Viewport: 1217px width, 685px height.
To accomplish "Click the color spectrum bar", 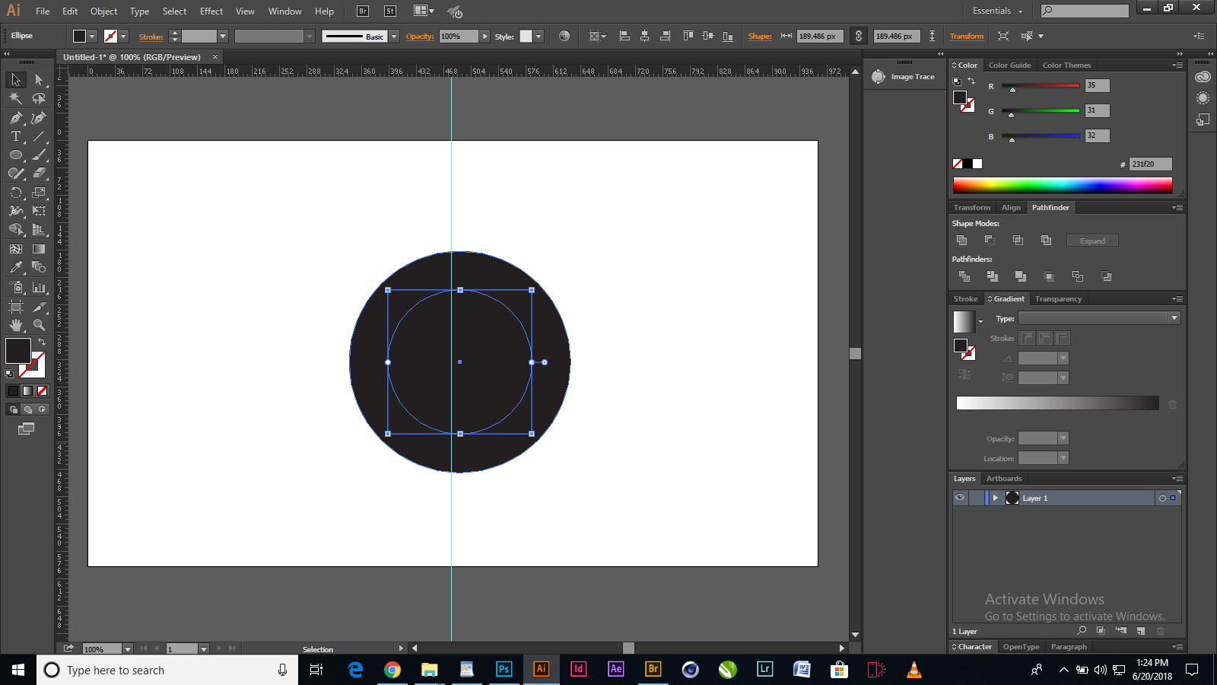I will (x=1062, y=185).
